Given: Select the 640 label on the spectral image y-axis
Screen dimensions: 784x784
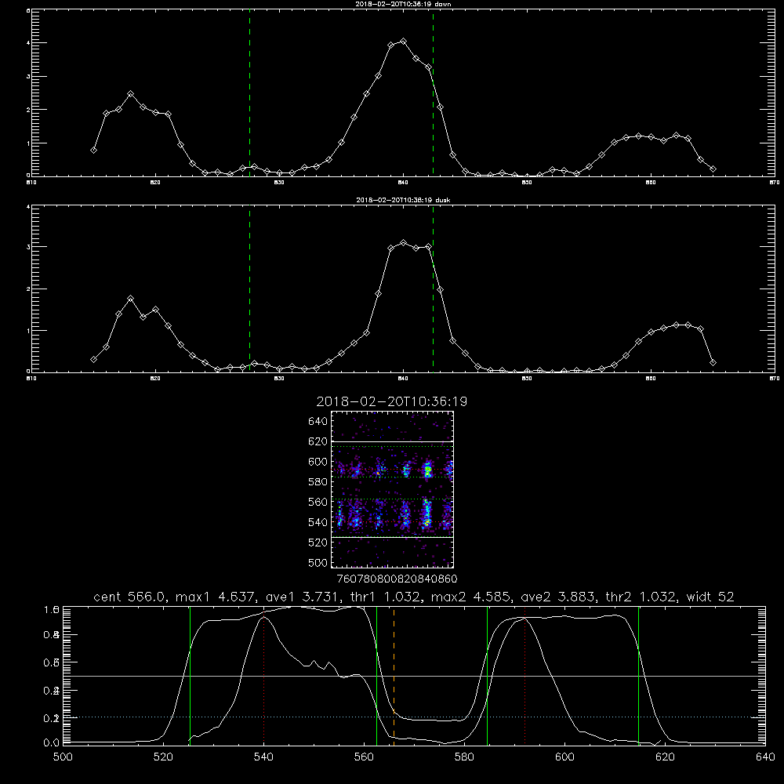Looking at the screenshot, I should click(318, 422).
